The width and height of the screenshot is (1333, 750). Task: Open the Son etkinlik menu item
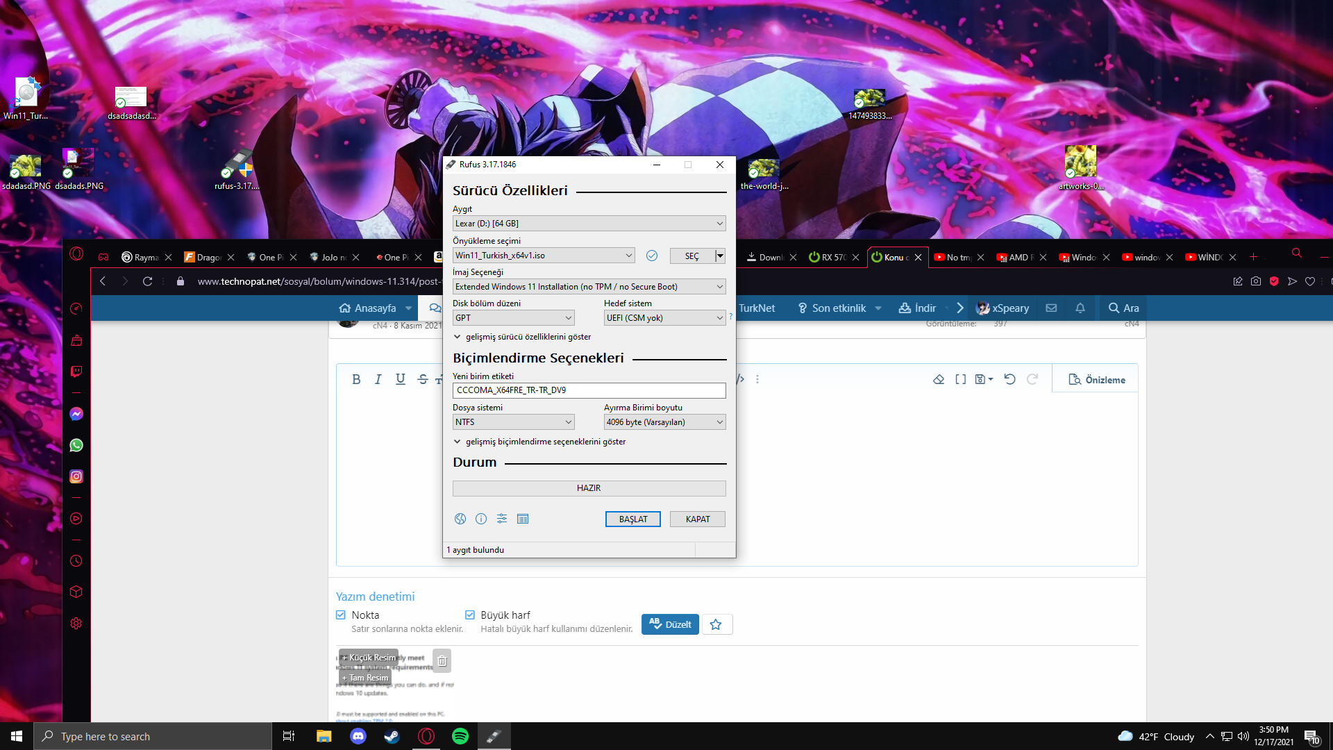[x=838, y=308]
